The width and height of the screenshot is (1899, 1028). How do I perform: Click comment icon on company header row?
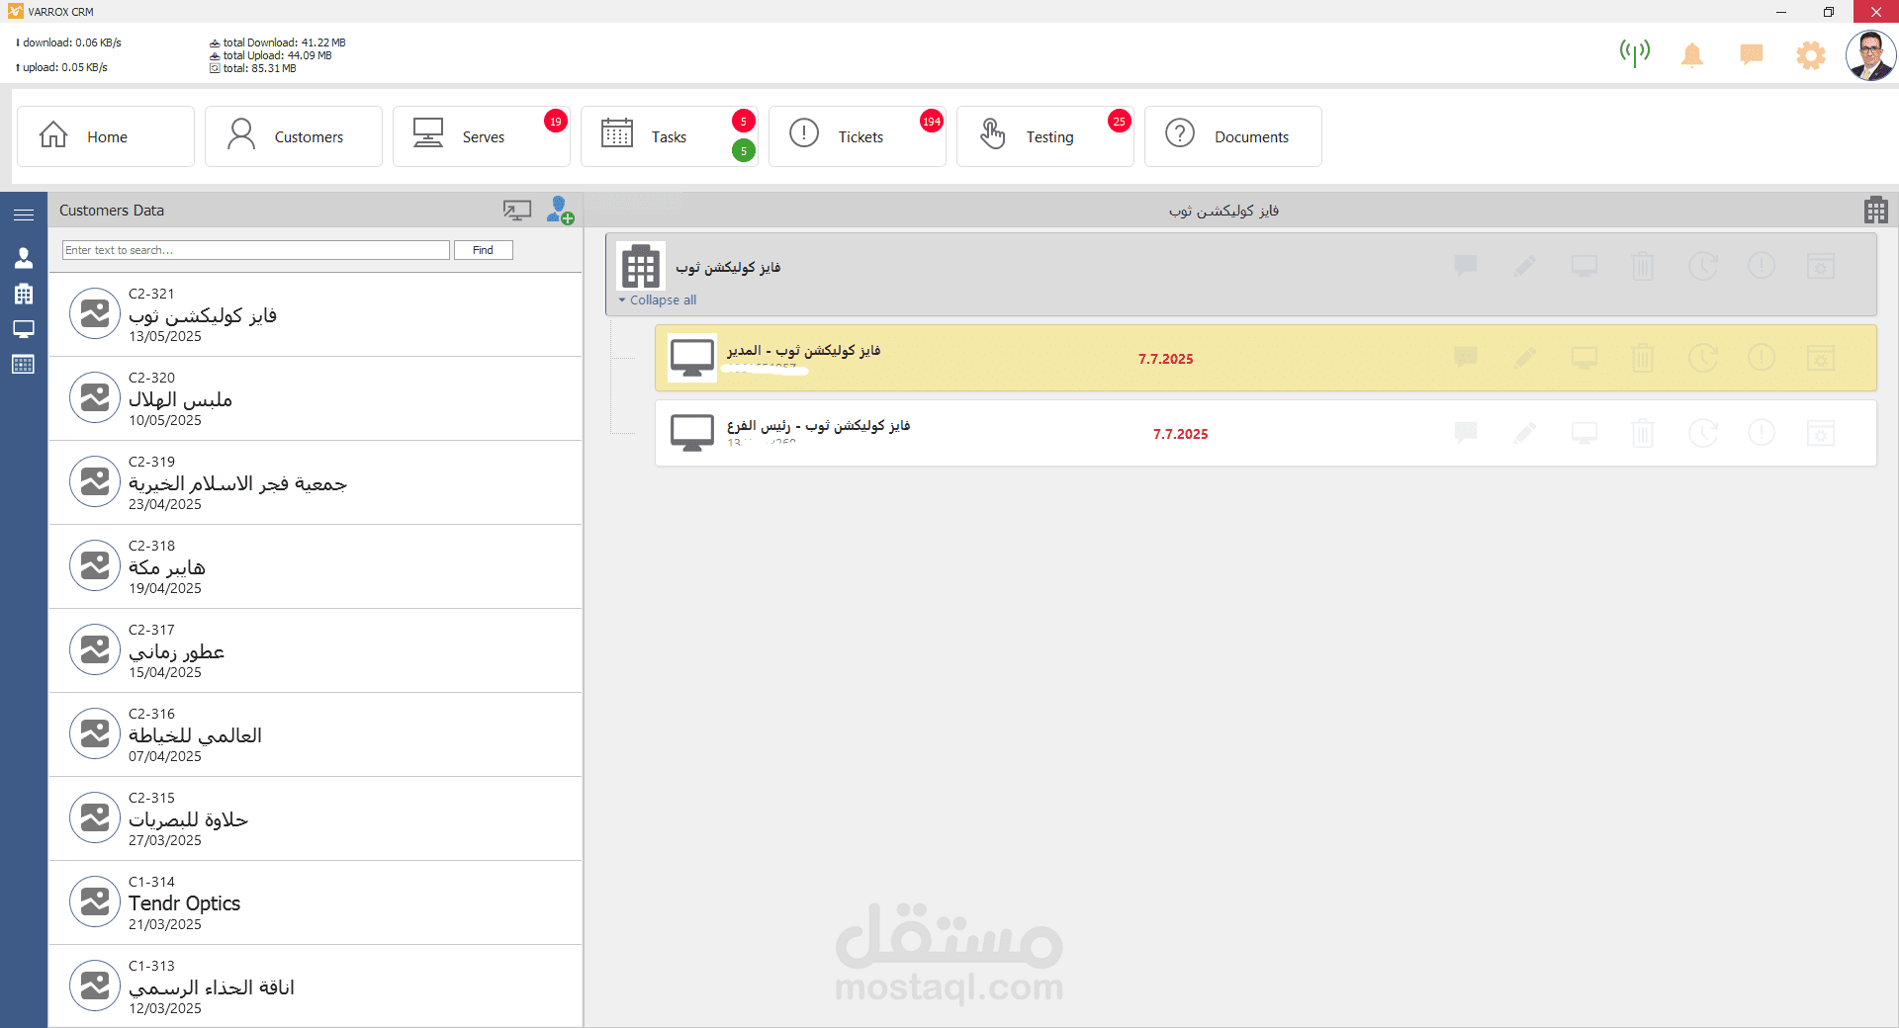click(1466, 265)
